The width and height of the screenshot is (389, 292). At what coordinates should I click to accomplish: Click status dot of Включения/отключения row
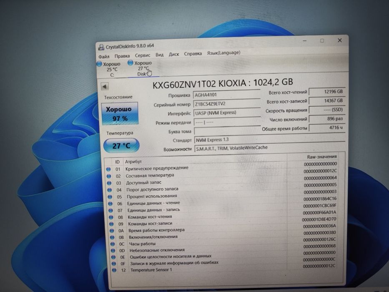(112, 237)
